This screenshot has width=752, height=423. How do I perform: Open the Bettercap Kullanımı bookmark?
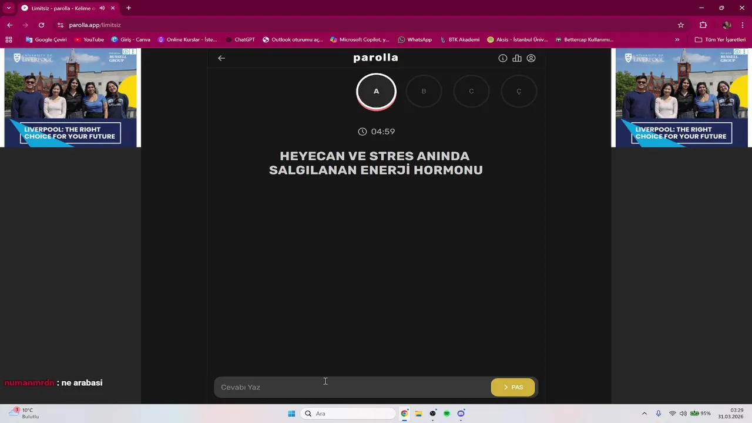click(x=585, y=40)
